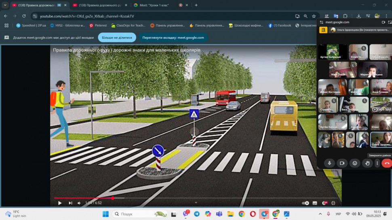392x220 pixels.
Task: Open 'Шоколадні мафіни...' bookmark
Action: tap(246, 25)
